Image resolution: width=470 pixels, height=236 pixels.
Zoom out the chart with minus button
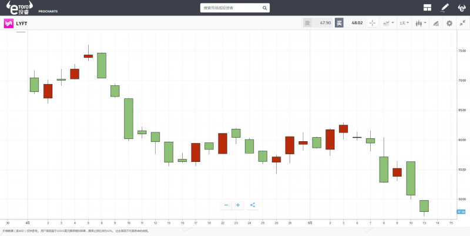226,205
